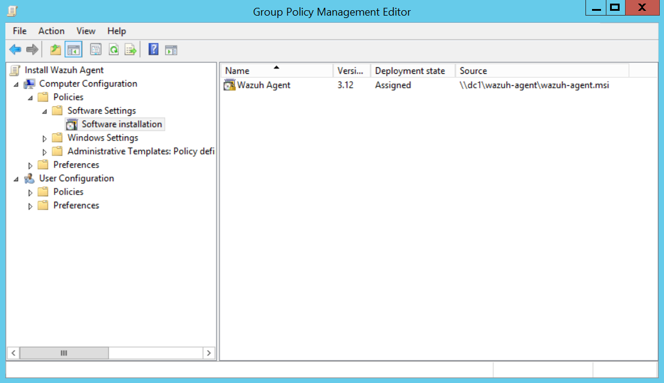Expand the Windows Settings node
Viewport: 664px width, 383px height.
pyautogui.click(x=44, y=138)
